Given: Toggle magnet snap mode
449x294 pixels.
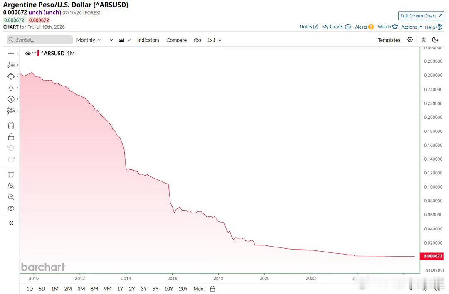Looking at the screenshot, I should click(x=11, y=125).
